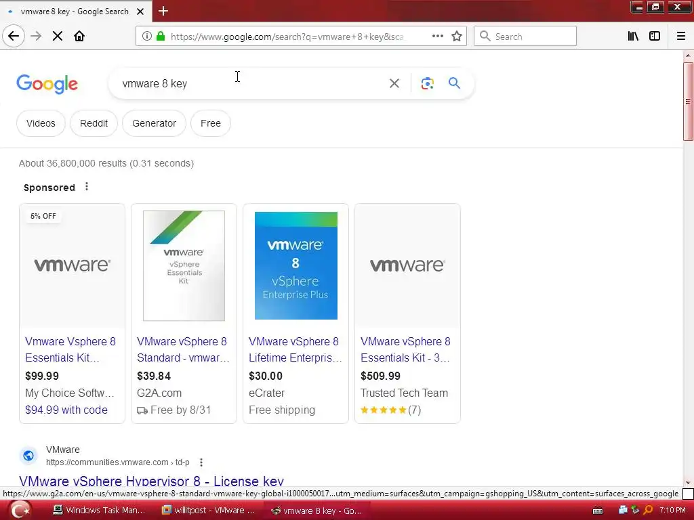Screen dimensions: 694x520
Task: Go back to the previous page
Action: pyautogui.click(x=14, y=37)
